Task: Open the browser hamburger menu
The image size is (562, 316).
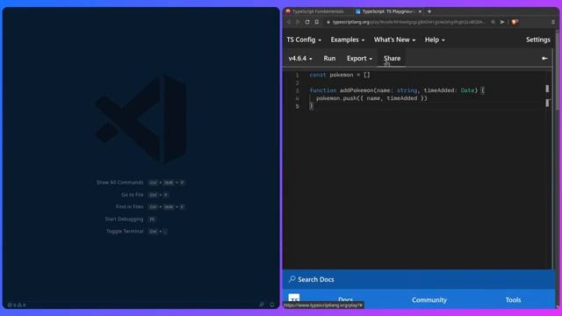Action: (553, 22)
